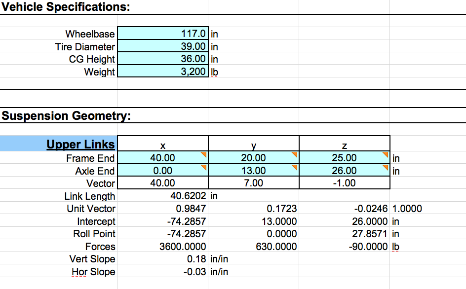Click comment indicator on Frame End x cell

point(204,154)
